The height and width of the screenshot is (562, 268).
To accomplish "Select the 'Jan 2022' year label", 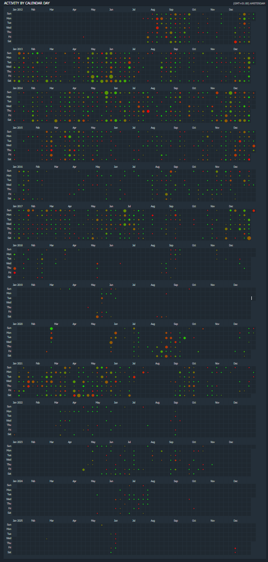I will pyautogui.click(x=18, y=403).
